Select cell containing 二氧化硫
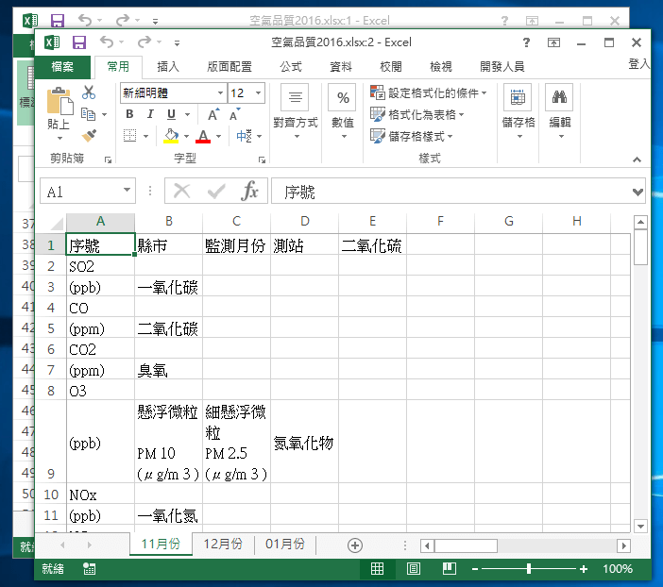 [372, 244]
